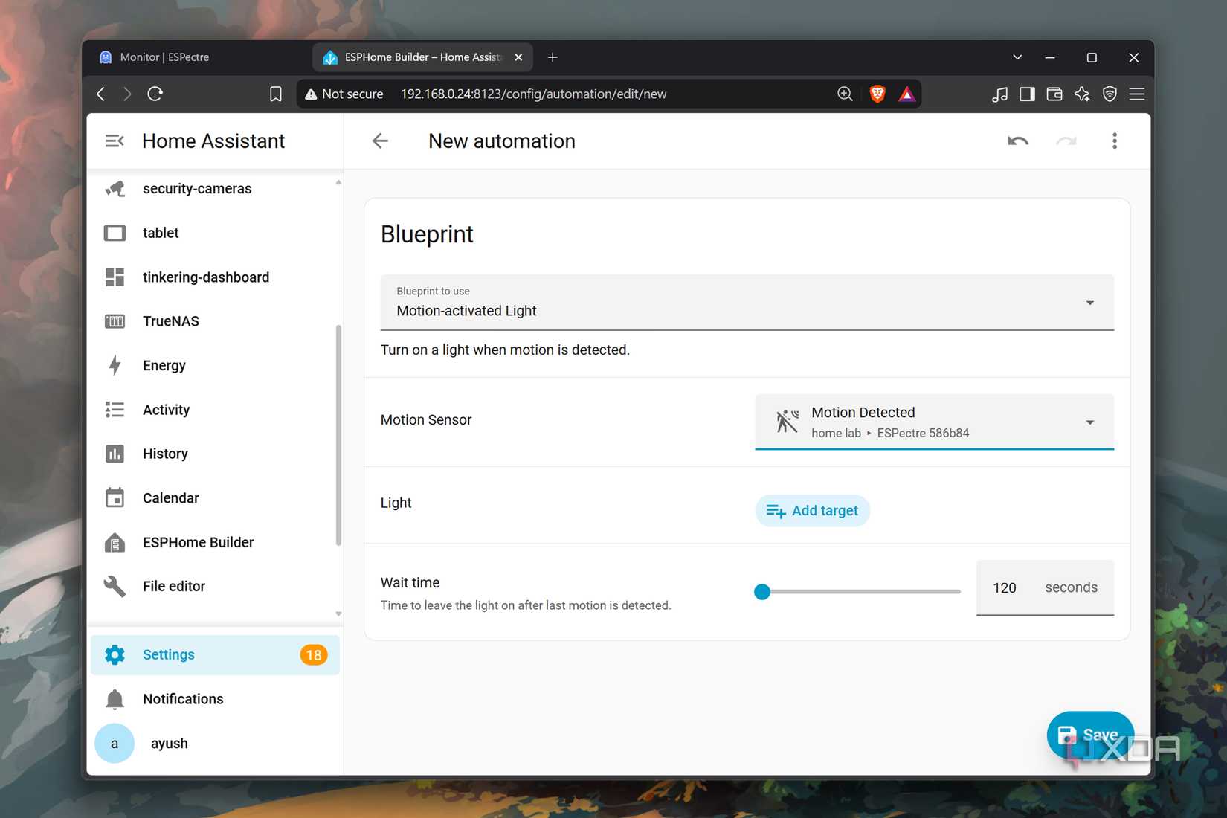Save the new automation
1227x818 pixels.
pos(1089,735)
